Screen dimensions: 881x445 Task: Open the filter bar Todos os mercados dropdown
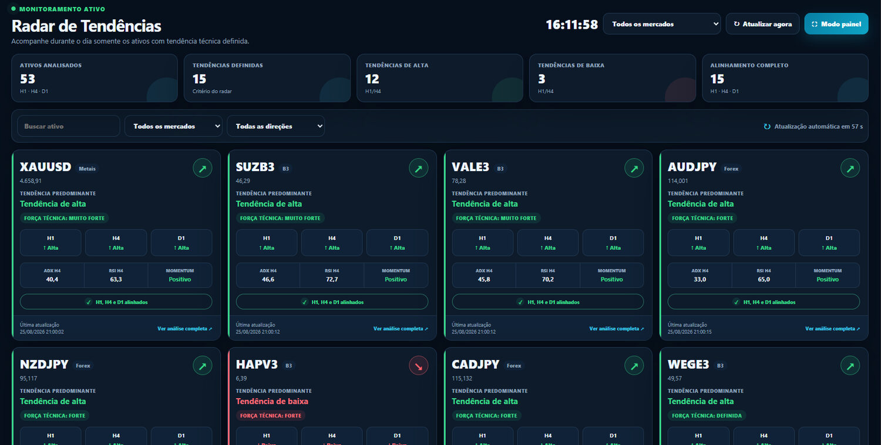tap(173, 126)
